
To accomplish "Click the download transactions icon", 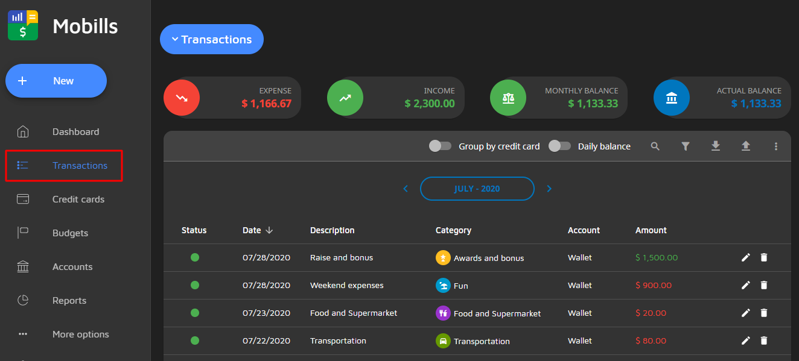I will pyautogui.click(x=716, y=146).
